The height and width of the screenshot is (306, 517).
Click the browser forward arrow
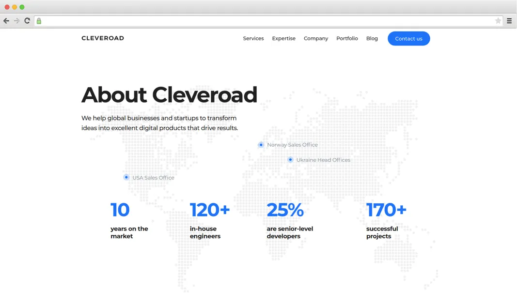(17, 21)
